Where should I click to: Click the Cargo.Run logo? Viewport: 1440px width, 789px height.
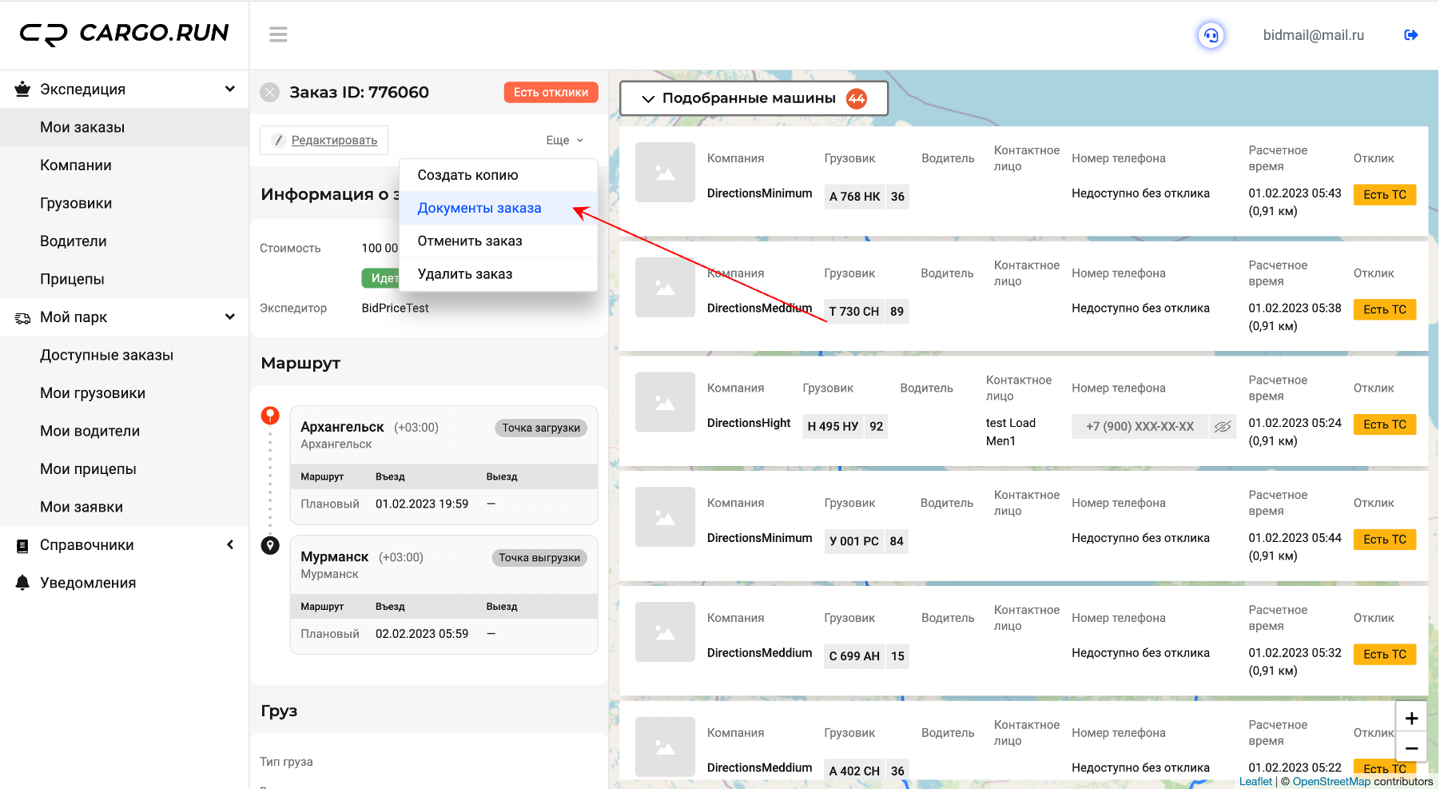point(125,34)
